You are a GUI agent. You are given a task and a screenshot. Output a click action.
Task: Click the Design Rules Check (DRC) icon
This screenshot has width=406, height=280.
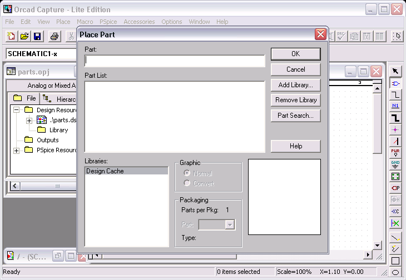(x=341, y=36)
